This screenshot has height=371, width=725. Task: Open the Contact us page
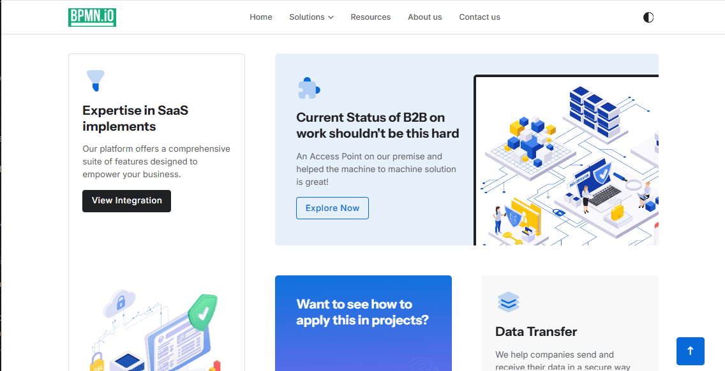point(479,17)
